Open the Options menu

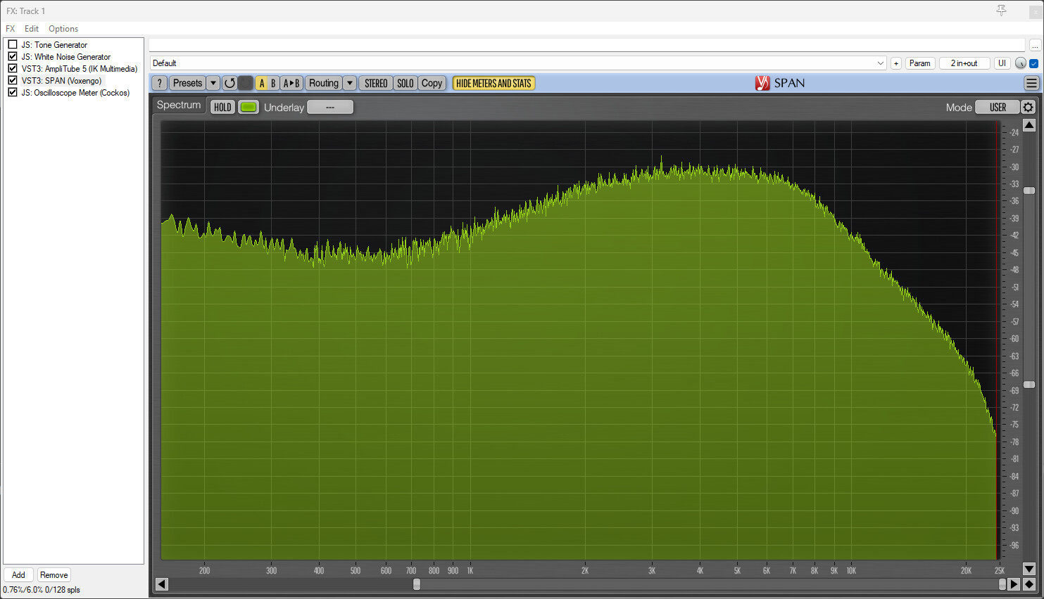coord(63,29)
